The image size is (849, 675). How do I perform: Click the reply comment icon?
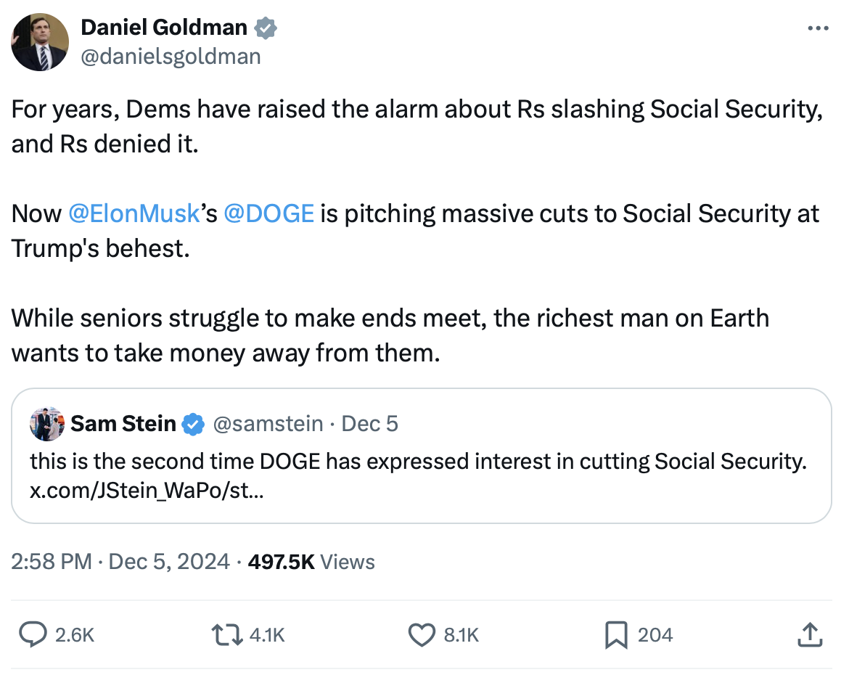click(x=33, y=635)
